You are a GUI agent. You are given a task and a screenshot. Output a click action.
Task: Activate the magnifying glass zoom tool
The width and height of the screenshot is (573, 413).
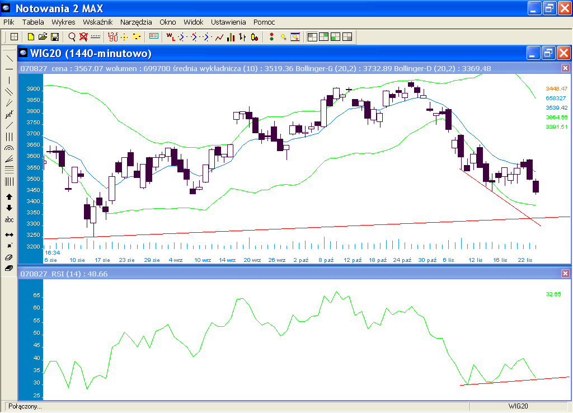(x=72, y=37)
